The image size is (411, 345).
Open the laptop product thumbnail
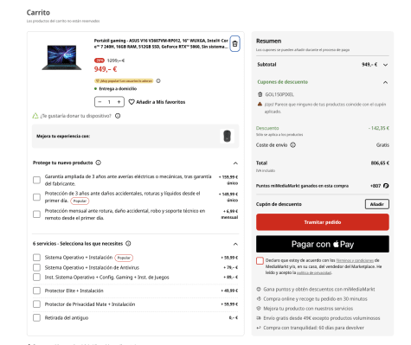(x=61, y=57)
